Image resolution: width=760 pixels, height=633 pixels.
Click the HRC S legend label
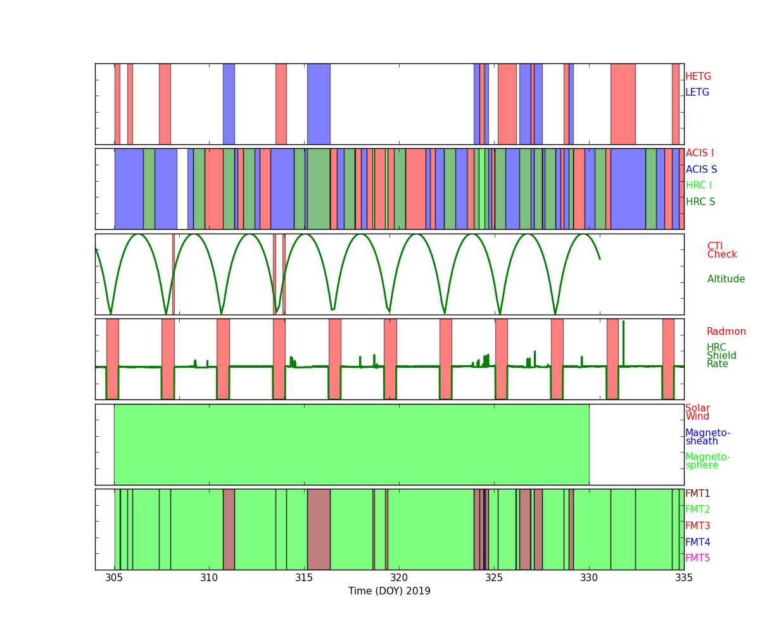click(700, 202)
